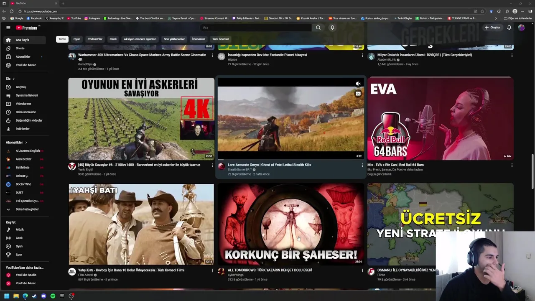Open a new browser tab
The height and width of the screenshot is (301, 535).
(x=63, y=3)
